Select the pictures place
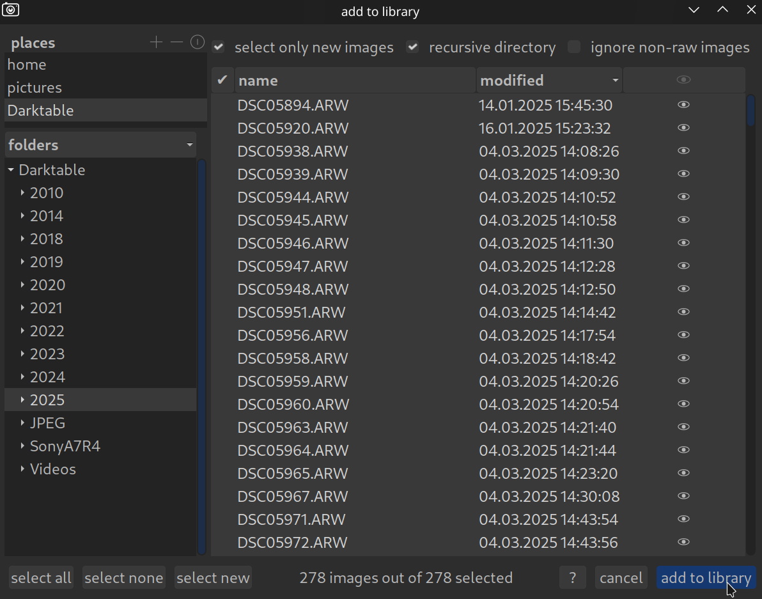The width and height of the screenshot is (762, 599). tap(35, 88)
